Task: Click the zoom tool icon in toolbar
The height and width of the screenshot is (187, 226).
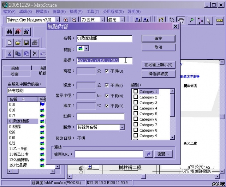Action: pos(172,20)
